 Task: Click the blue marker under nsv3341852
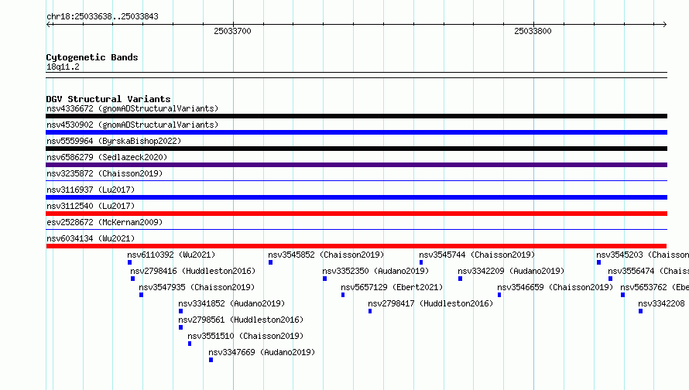coord(180,311)
